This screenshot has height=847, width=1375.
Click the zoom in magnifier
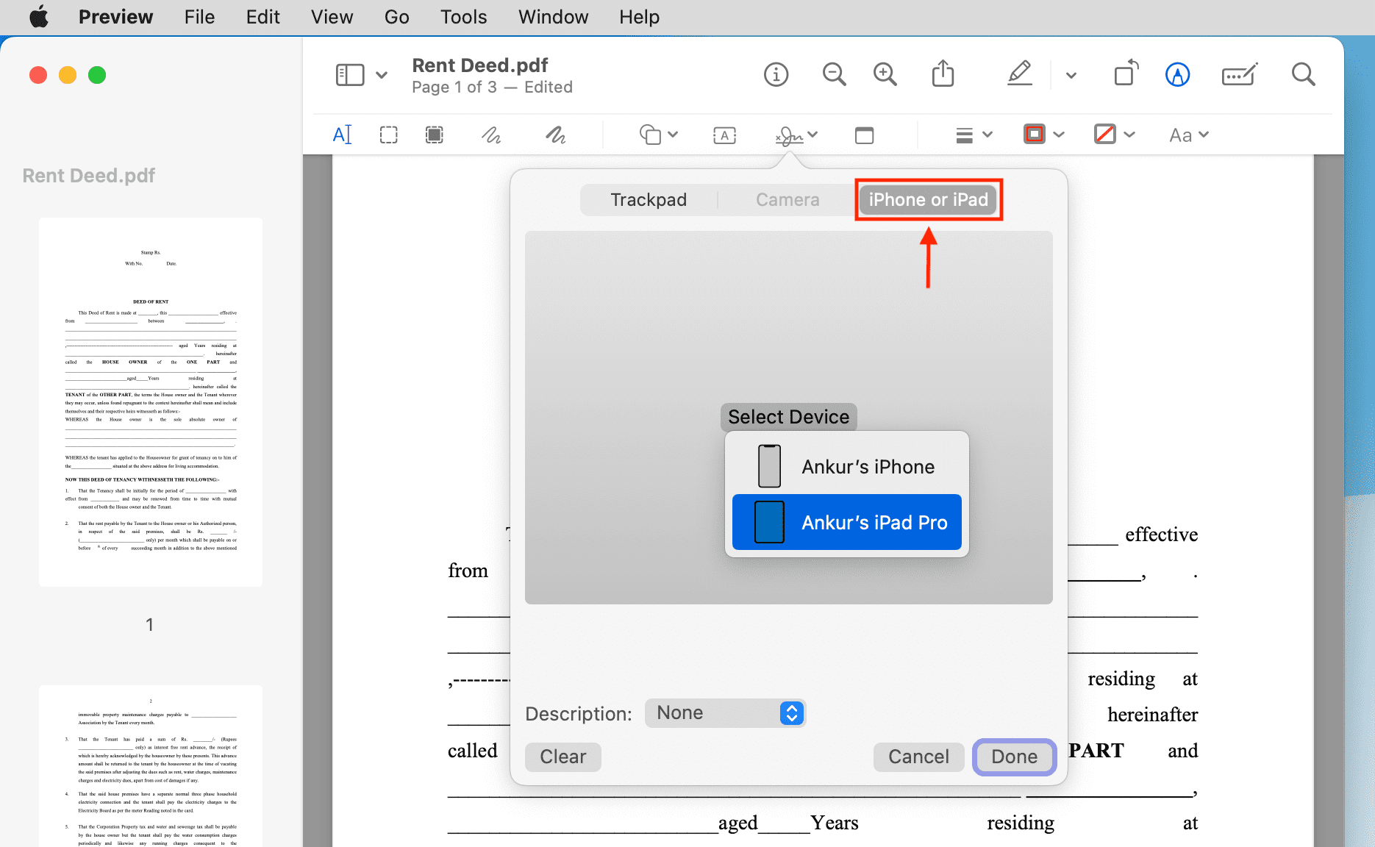pyautogui.click(x=885, y=74)
